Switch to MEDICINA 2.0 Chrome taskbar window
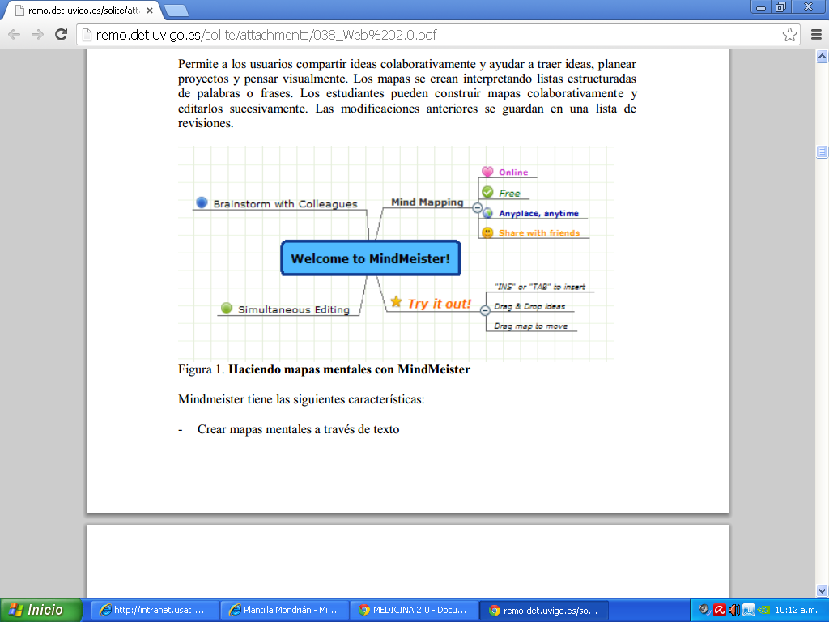Image resolution: width=829 pixels, height=622 pixels. tap(414, 610)
